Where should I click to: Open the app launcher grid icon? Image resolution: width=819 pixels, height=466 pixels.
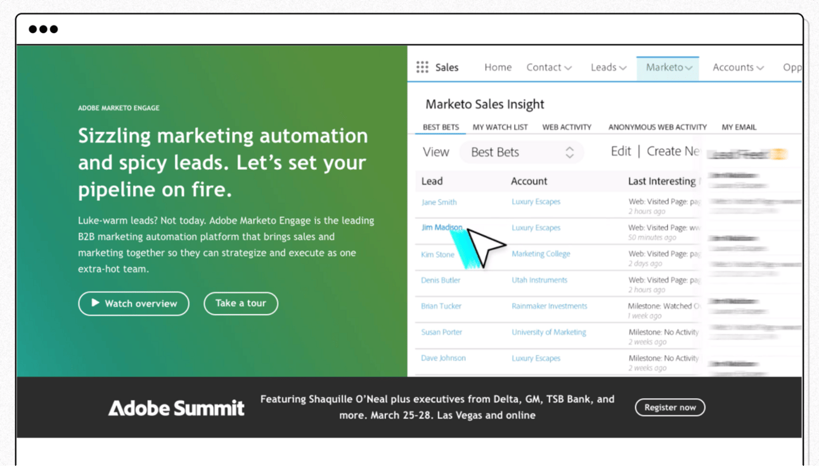point(422,67)
